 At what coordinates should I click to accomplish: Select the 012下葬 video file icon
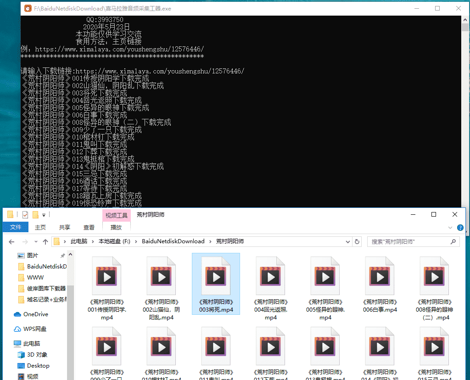click(270, 346)
